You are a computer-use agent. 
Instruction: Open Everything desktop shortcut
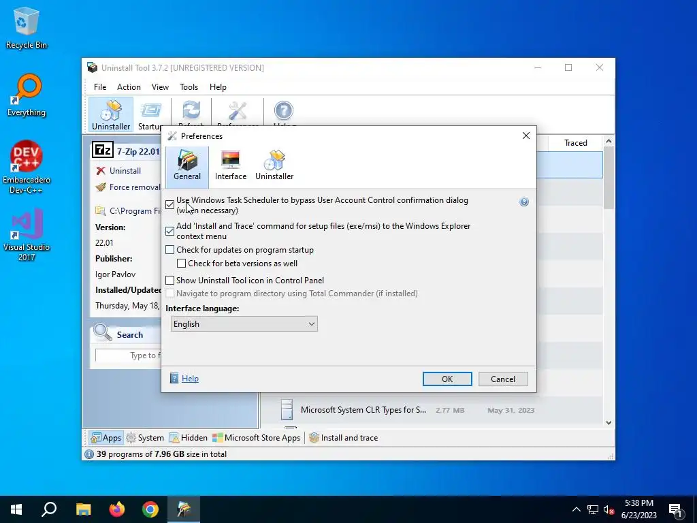click(27, 95)
